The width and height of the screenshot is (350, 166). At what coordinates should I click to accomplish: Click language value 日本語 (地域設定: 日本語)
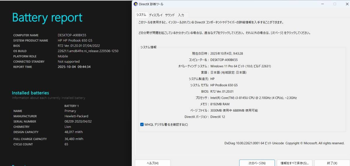[x=228, y=73]
